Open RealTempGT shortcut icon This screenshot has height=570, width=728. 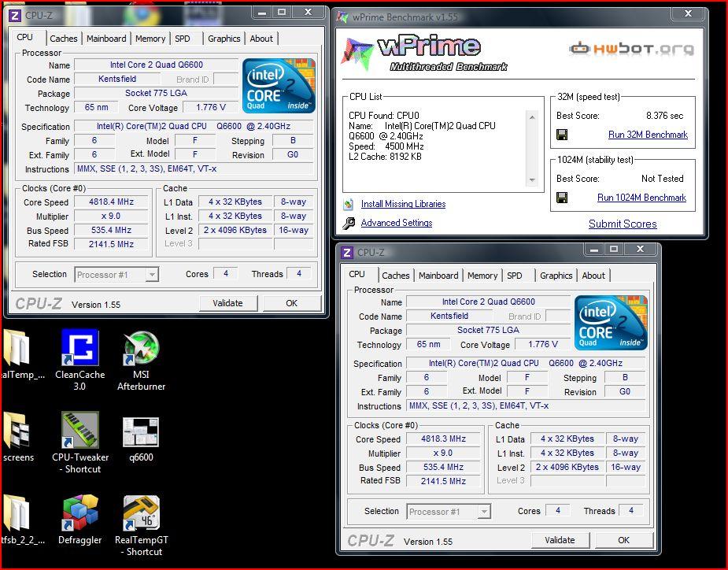point(141,513)
